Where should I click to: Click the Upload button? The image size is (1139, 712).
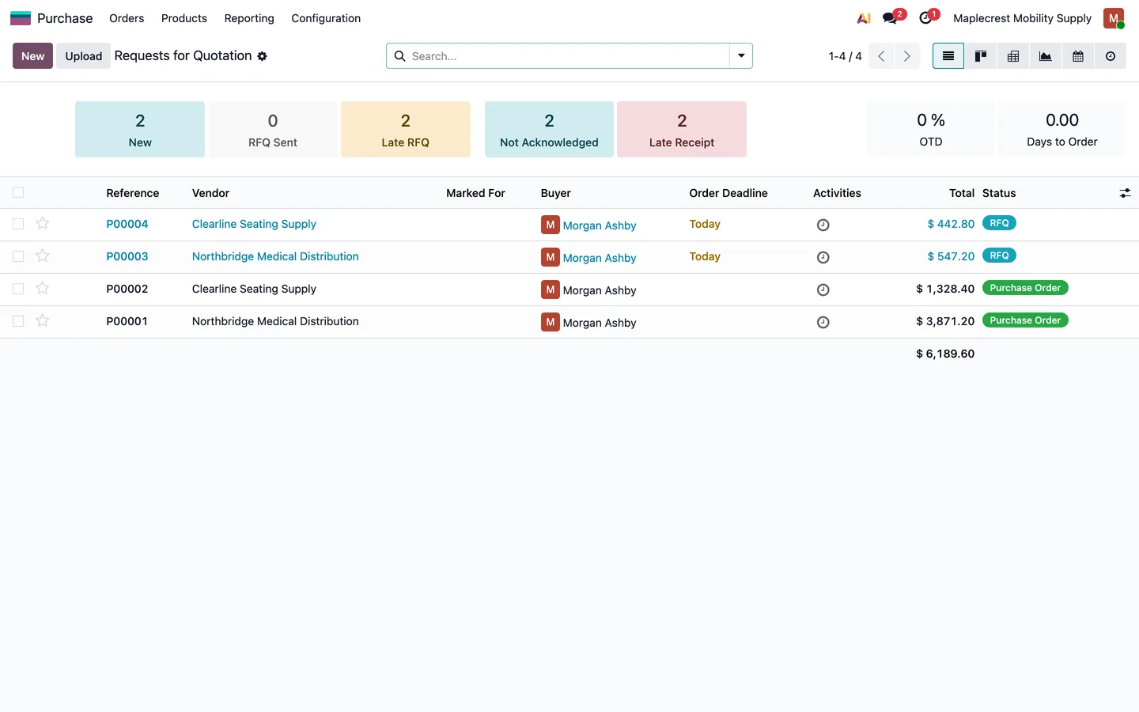(84, 56)
